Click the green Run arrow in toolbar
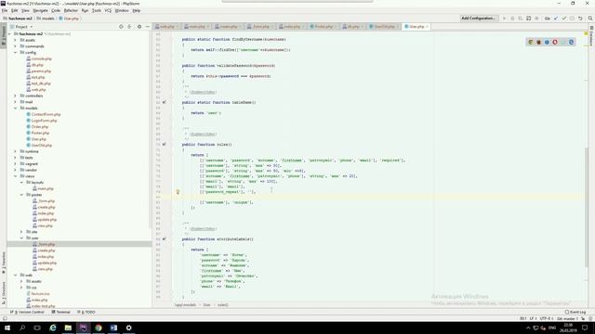 (x=504, y=19)
